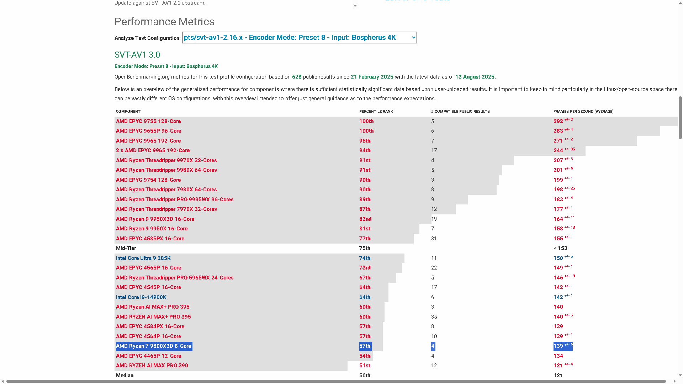Click the 292 FPS value for EPYC 9755

558,121
